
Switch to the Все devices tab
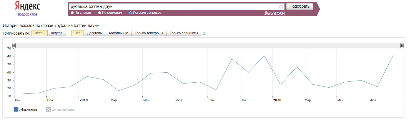coord(78,33)
